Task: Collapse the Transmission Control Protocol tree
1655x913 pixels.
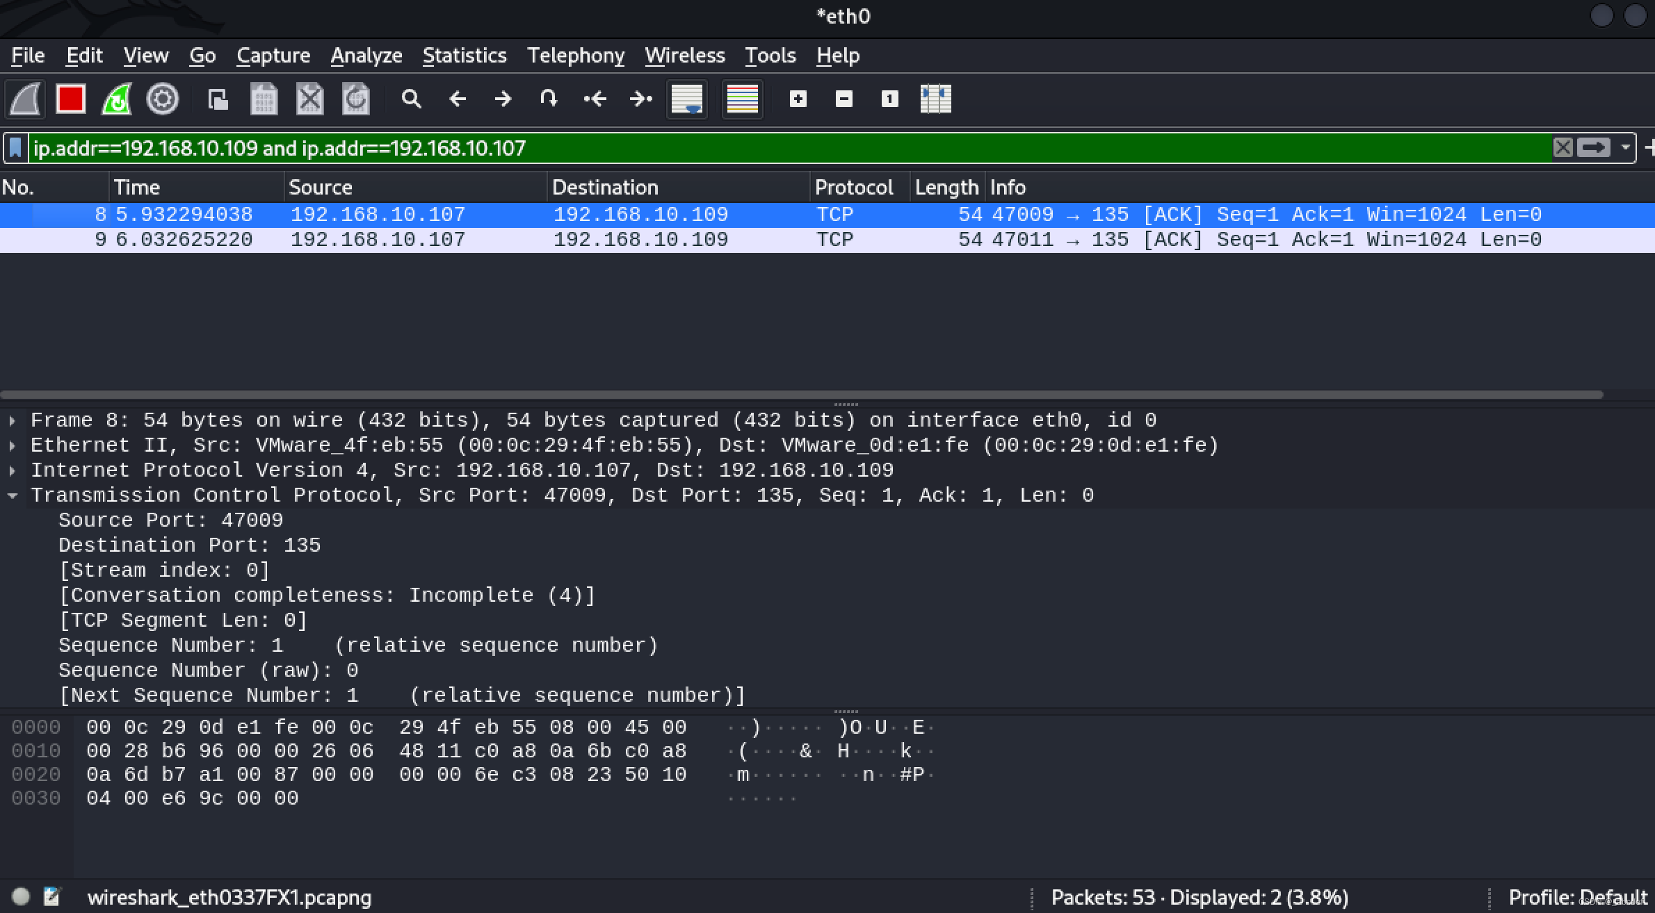Action: pos(13,495)
